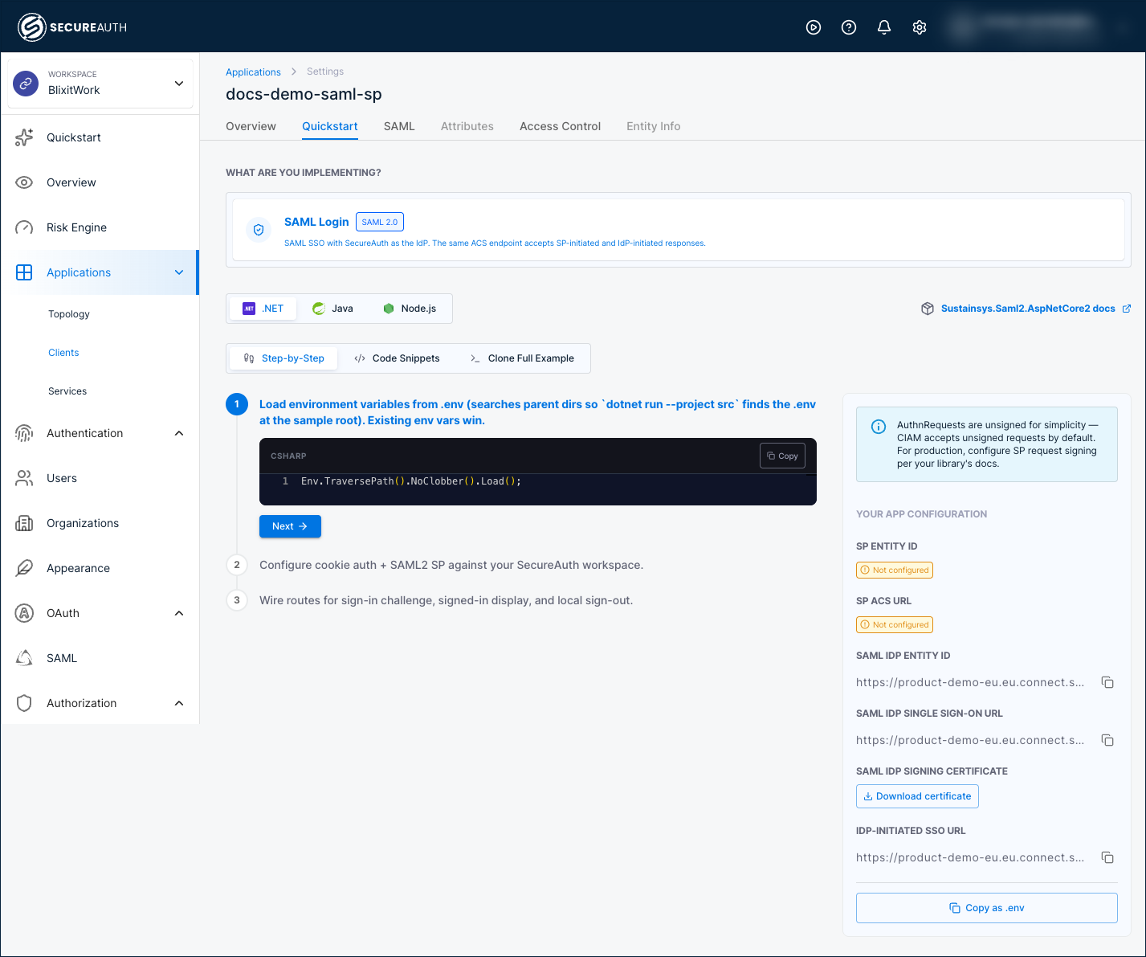Copy the IDP-Initiated SSO URL
This screenshot has height=957, width=1146.
point(1107,857)
